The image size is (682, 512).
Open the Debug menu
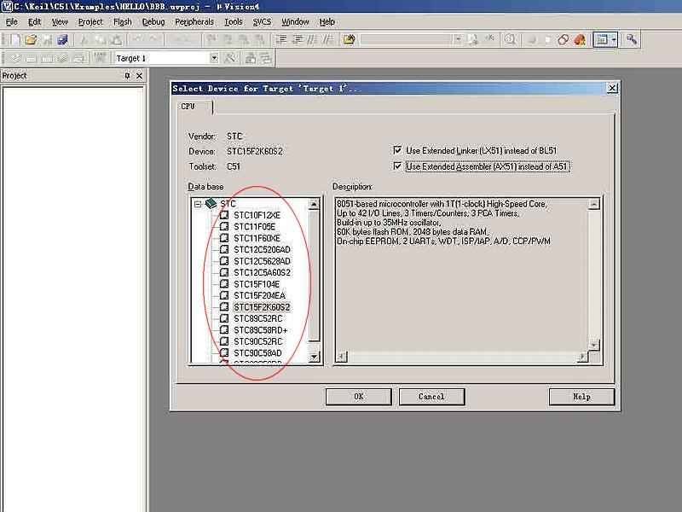153,22
